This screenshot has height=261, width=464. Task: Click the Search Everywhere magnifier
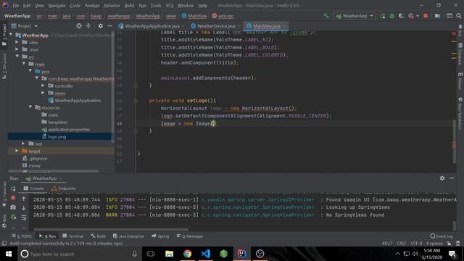click(x=459, y=16)
